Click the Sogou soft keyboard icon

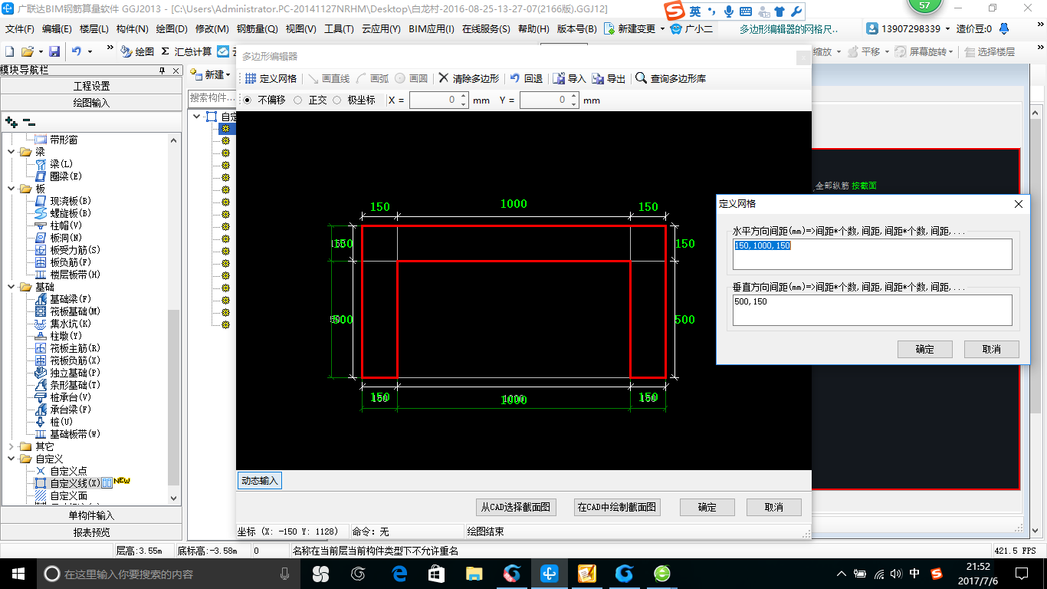pyautogui.click(x=746, y=12)
